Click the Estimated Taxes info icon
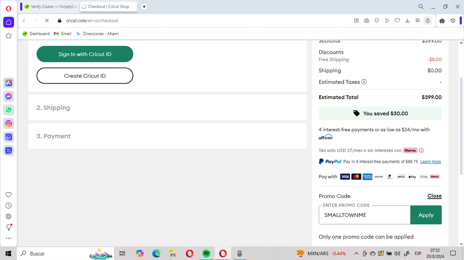Image resolution: width=464 pixels, height=260 pixels. tap(364, 82)
